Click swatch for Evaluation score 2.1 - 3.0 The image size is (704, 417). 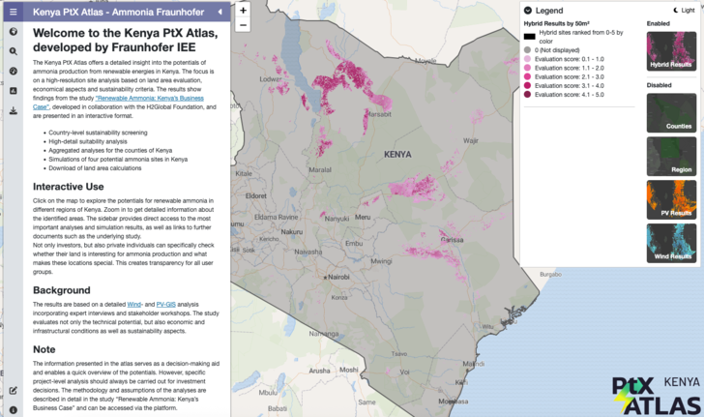(x=528, y=76)
